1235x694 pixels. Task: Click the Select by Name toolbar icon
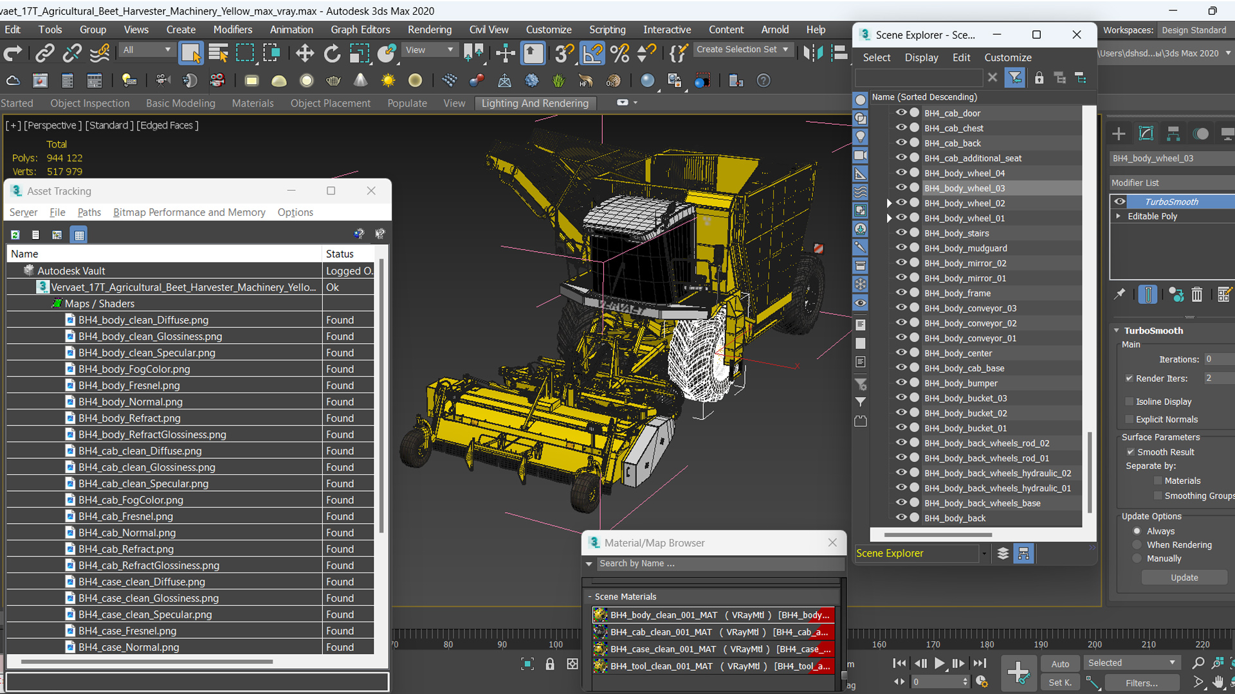tap(219, 53)
